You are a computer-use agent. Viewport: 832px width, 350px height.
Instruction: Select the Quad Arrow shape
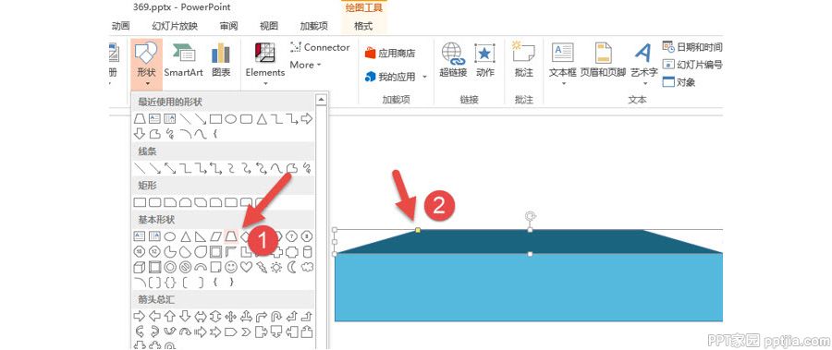click(x=231, y=317)
